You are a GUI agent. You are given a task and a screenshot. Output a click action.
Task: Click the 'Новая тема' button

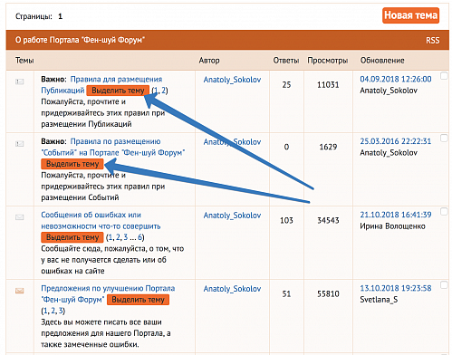(410, 15)
